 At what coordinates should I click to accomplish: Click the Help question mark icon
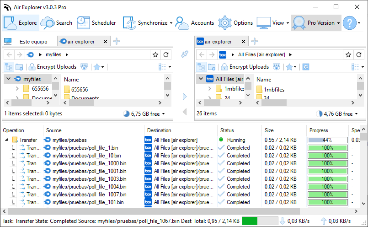349,23
